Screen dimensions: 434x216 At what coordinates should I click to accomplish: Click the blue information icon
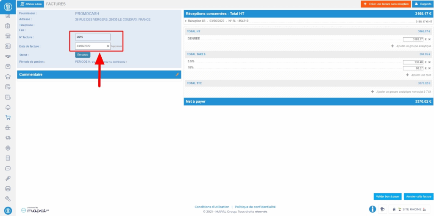click(373, 209)
